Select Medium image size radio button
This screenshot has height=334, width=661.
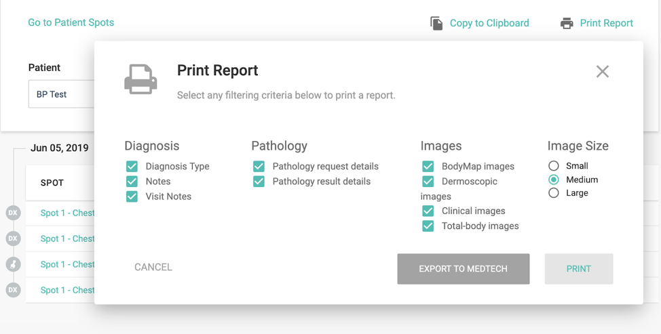554,180
